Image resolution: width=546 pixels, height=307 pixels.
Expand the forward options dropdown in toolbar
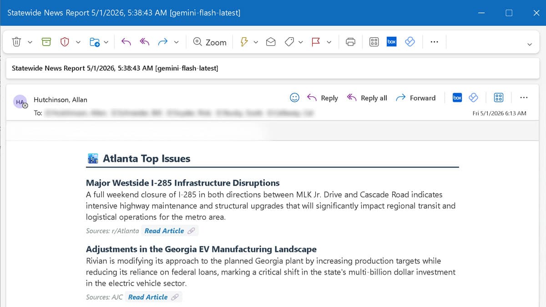click(x=177, y=42)
